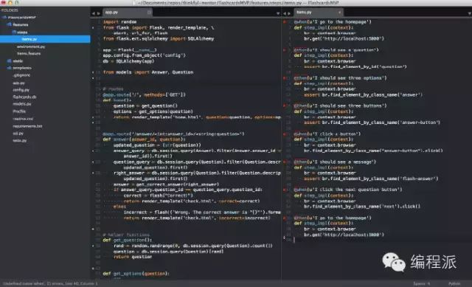Image resolution: width=472 pixels, height=287 pixels.
Task: Close the items.py tab
Action: pos(339,13)
